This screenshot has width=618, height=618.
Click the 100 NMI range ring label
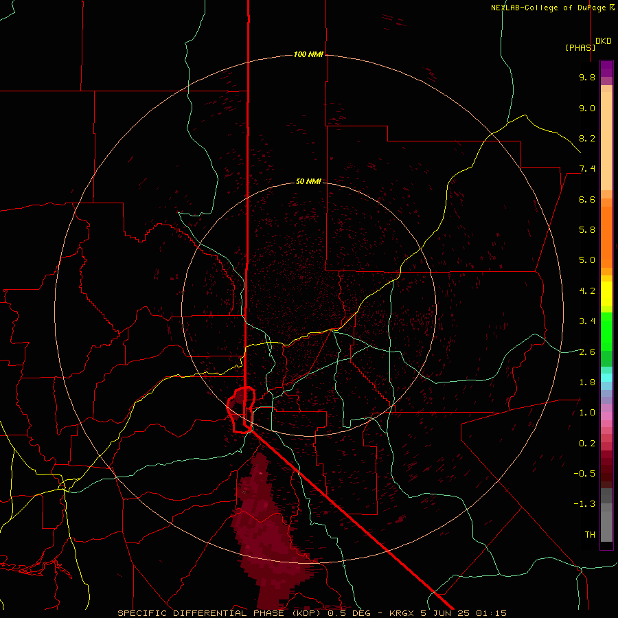click(308, 54)
